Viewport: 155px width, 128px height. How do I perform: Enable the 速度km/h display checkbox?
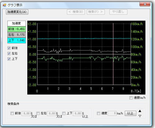(131, 98)
